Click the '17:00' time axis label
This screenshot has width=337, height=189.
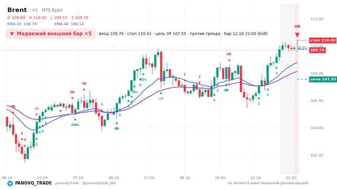pos(149,177)
